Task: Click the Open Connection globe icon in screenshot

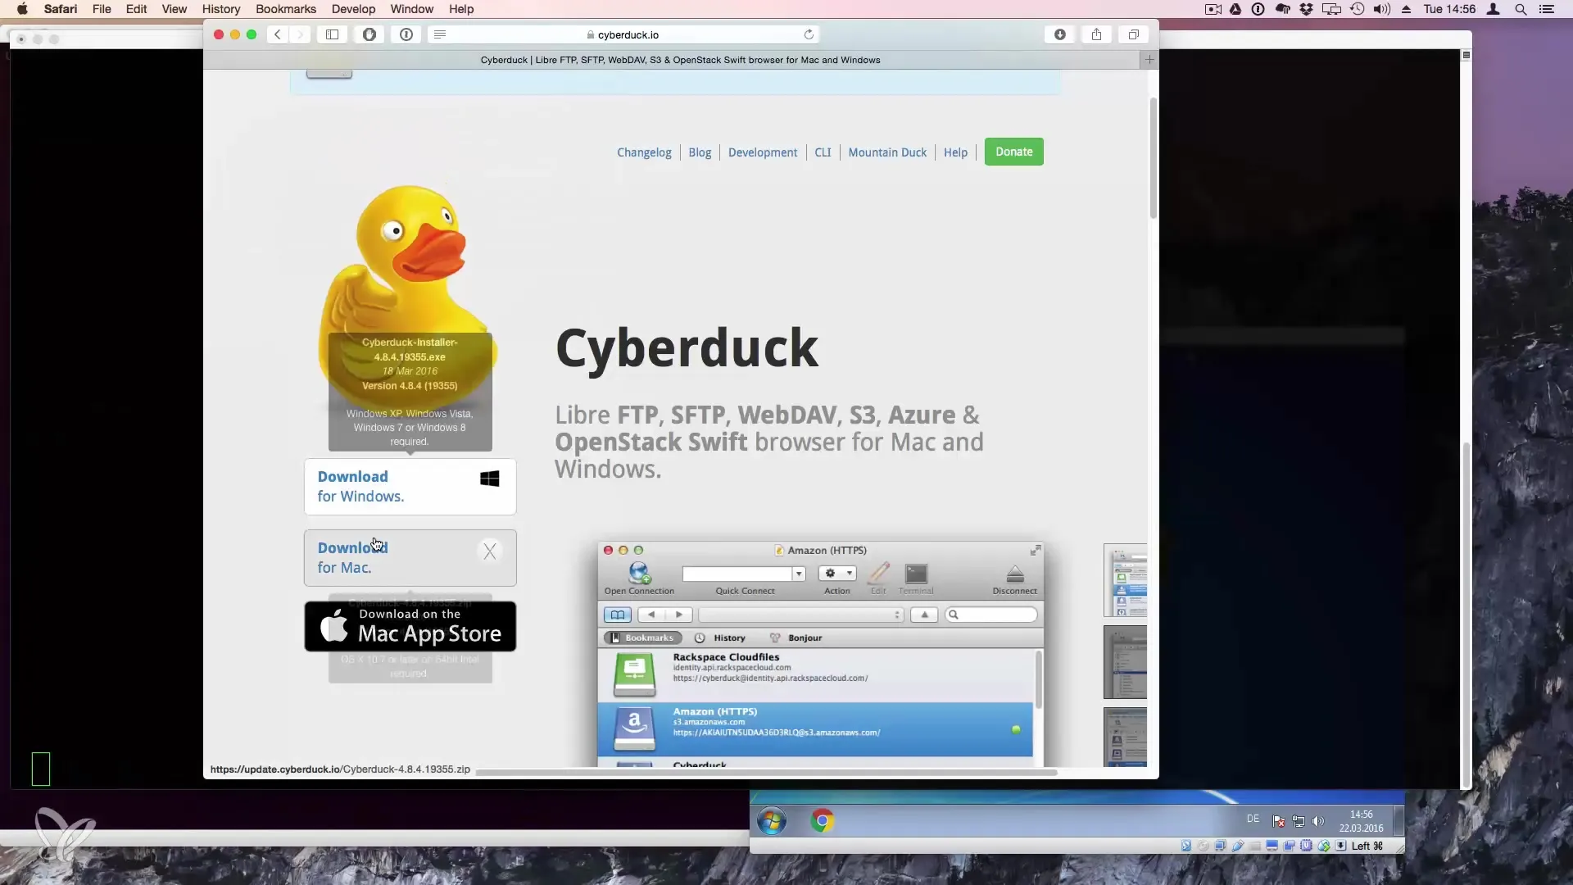Action: (x=639, y=573)
